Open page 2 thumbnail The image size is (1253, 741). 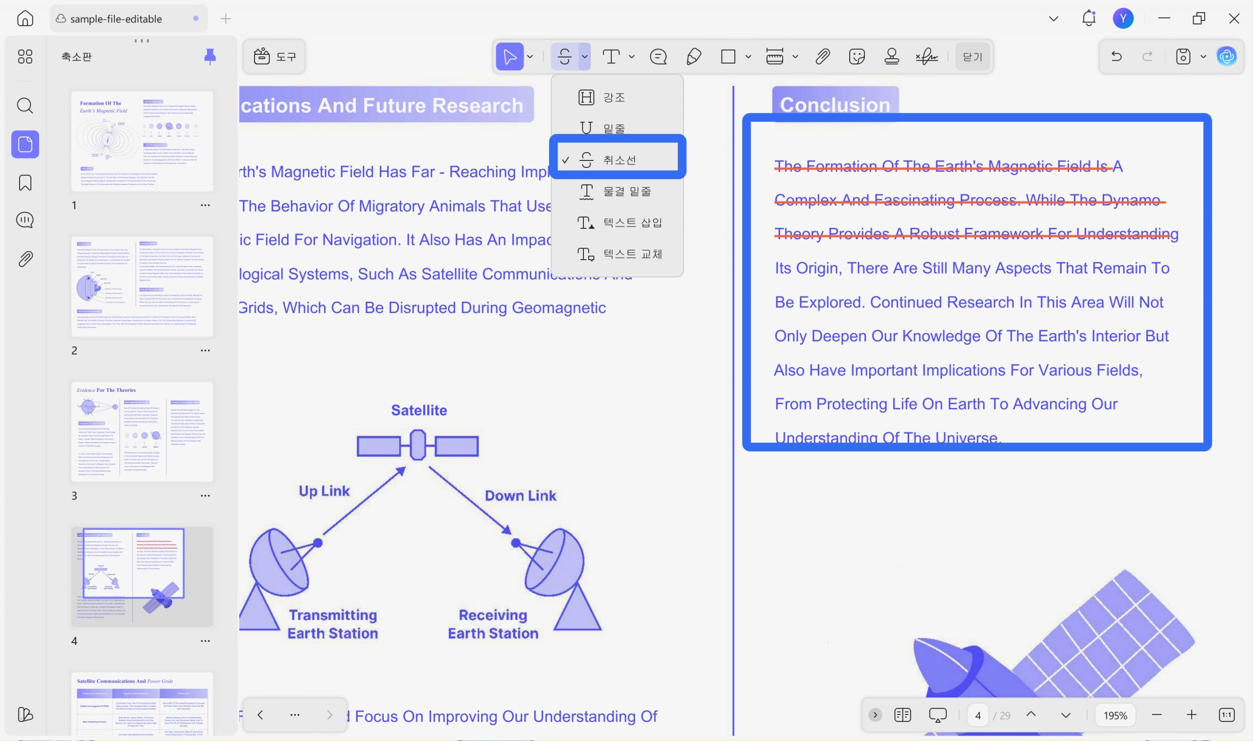142,287
